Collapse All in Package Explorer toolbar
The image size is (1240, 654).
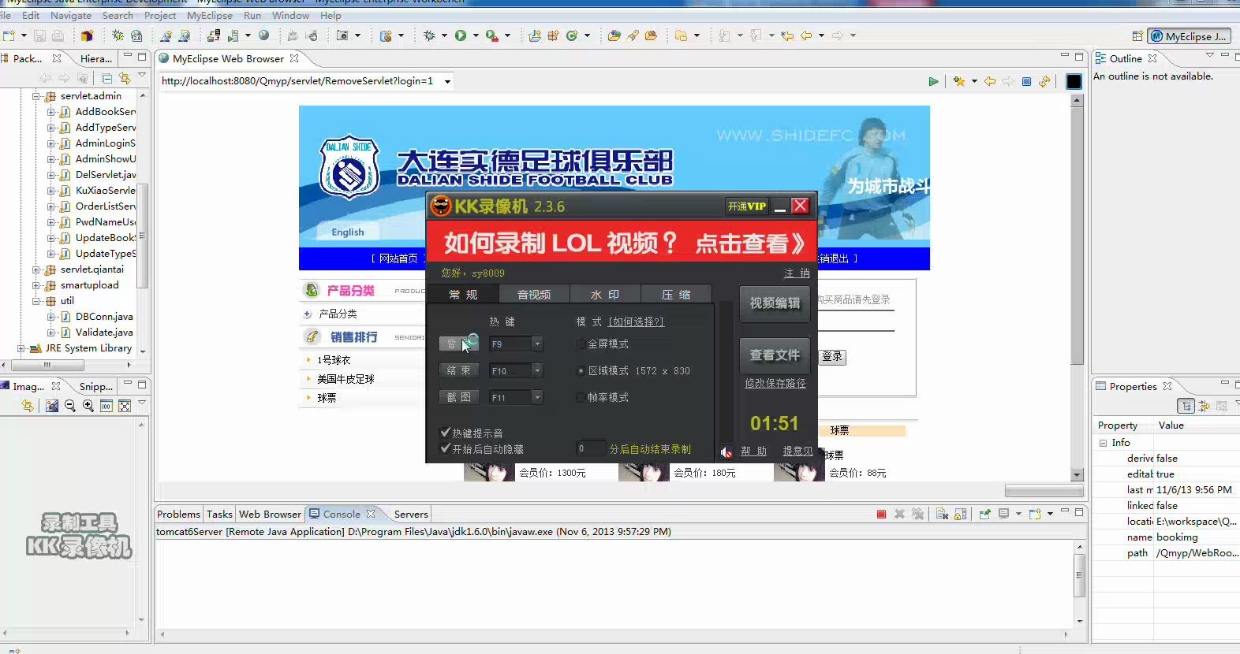tap(106, 77)
